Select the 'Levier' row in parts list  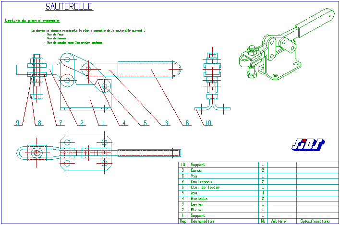coord(197,204)
